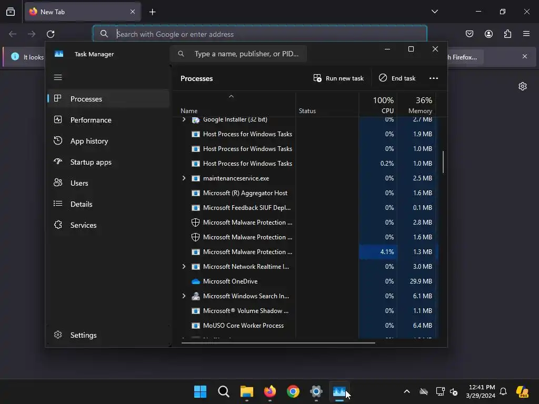Viewport: 539px width, 404px height.
Task: Select Microsoft® Volume Shadow process
Action: coord(305,311)
